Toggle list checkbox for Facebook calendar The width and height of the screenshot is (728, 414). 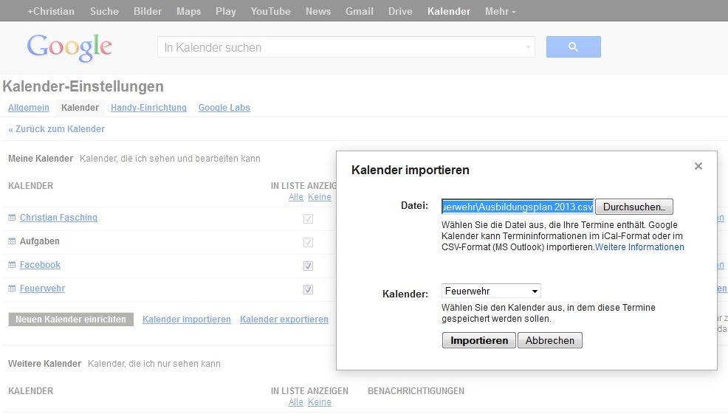pyautogui.click(x=308, y=266)
